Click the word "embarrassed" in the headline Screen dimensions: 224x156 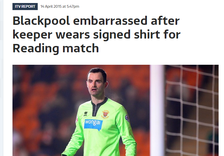pos(110,20)
